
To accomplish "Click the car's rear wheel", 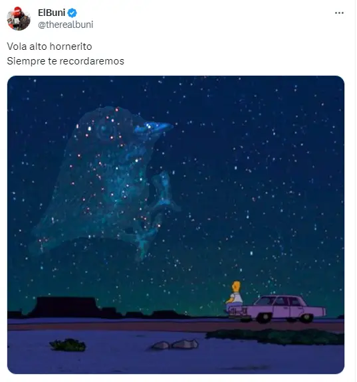I will click(306, 317).
